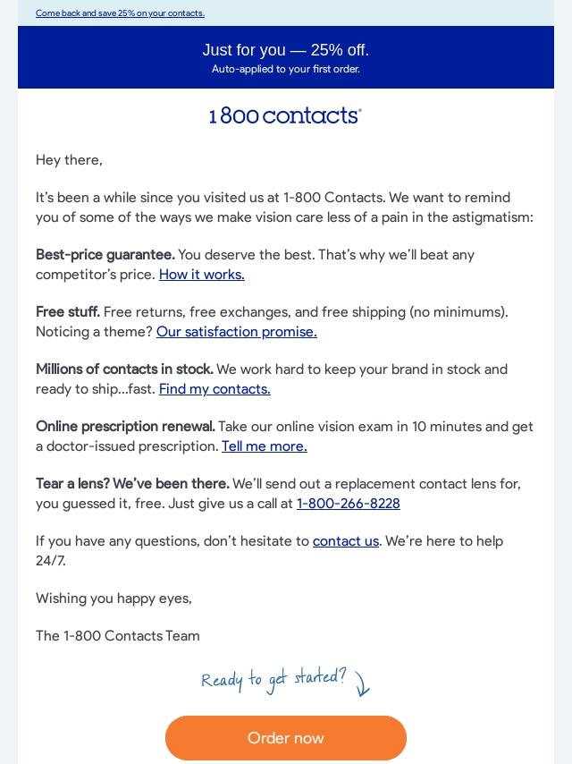Viewport: 572px width, 764px height.
Task: Click the bold 'Online prescription renewal.' heading
Action: click(x=125, y=427)
